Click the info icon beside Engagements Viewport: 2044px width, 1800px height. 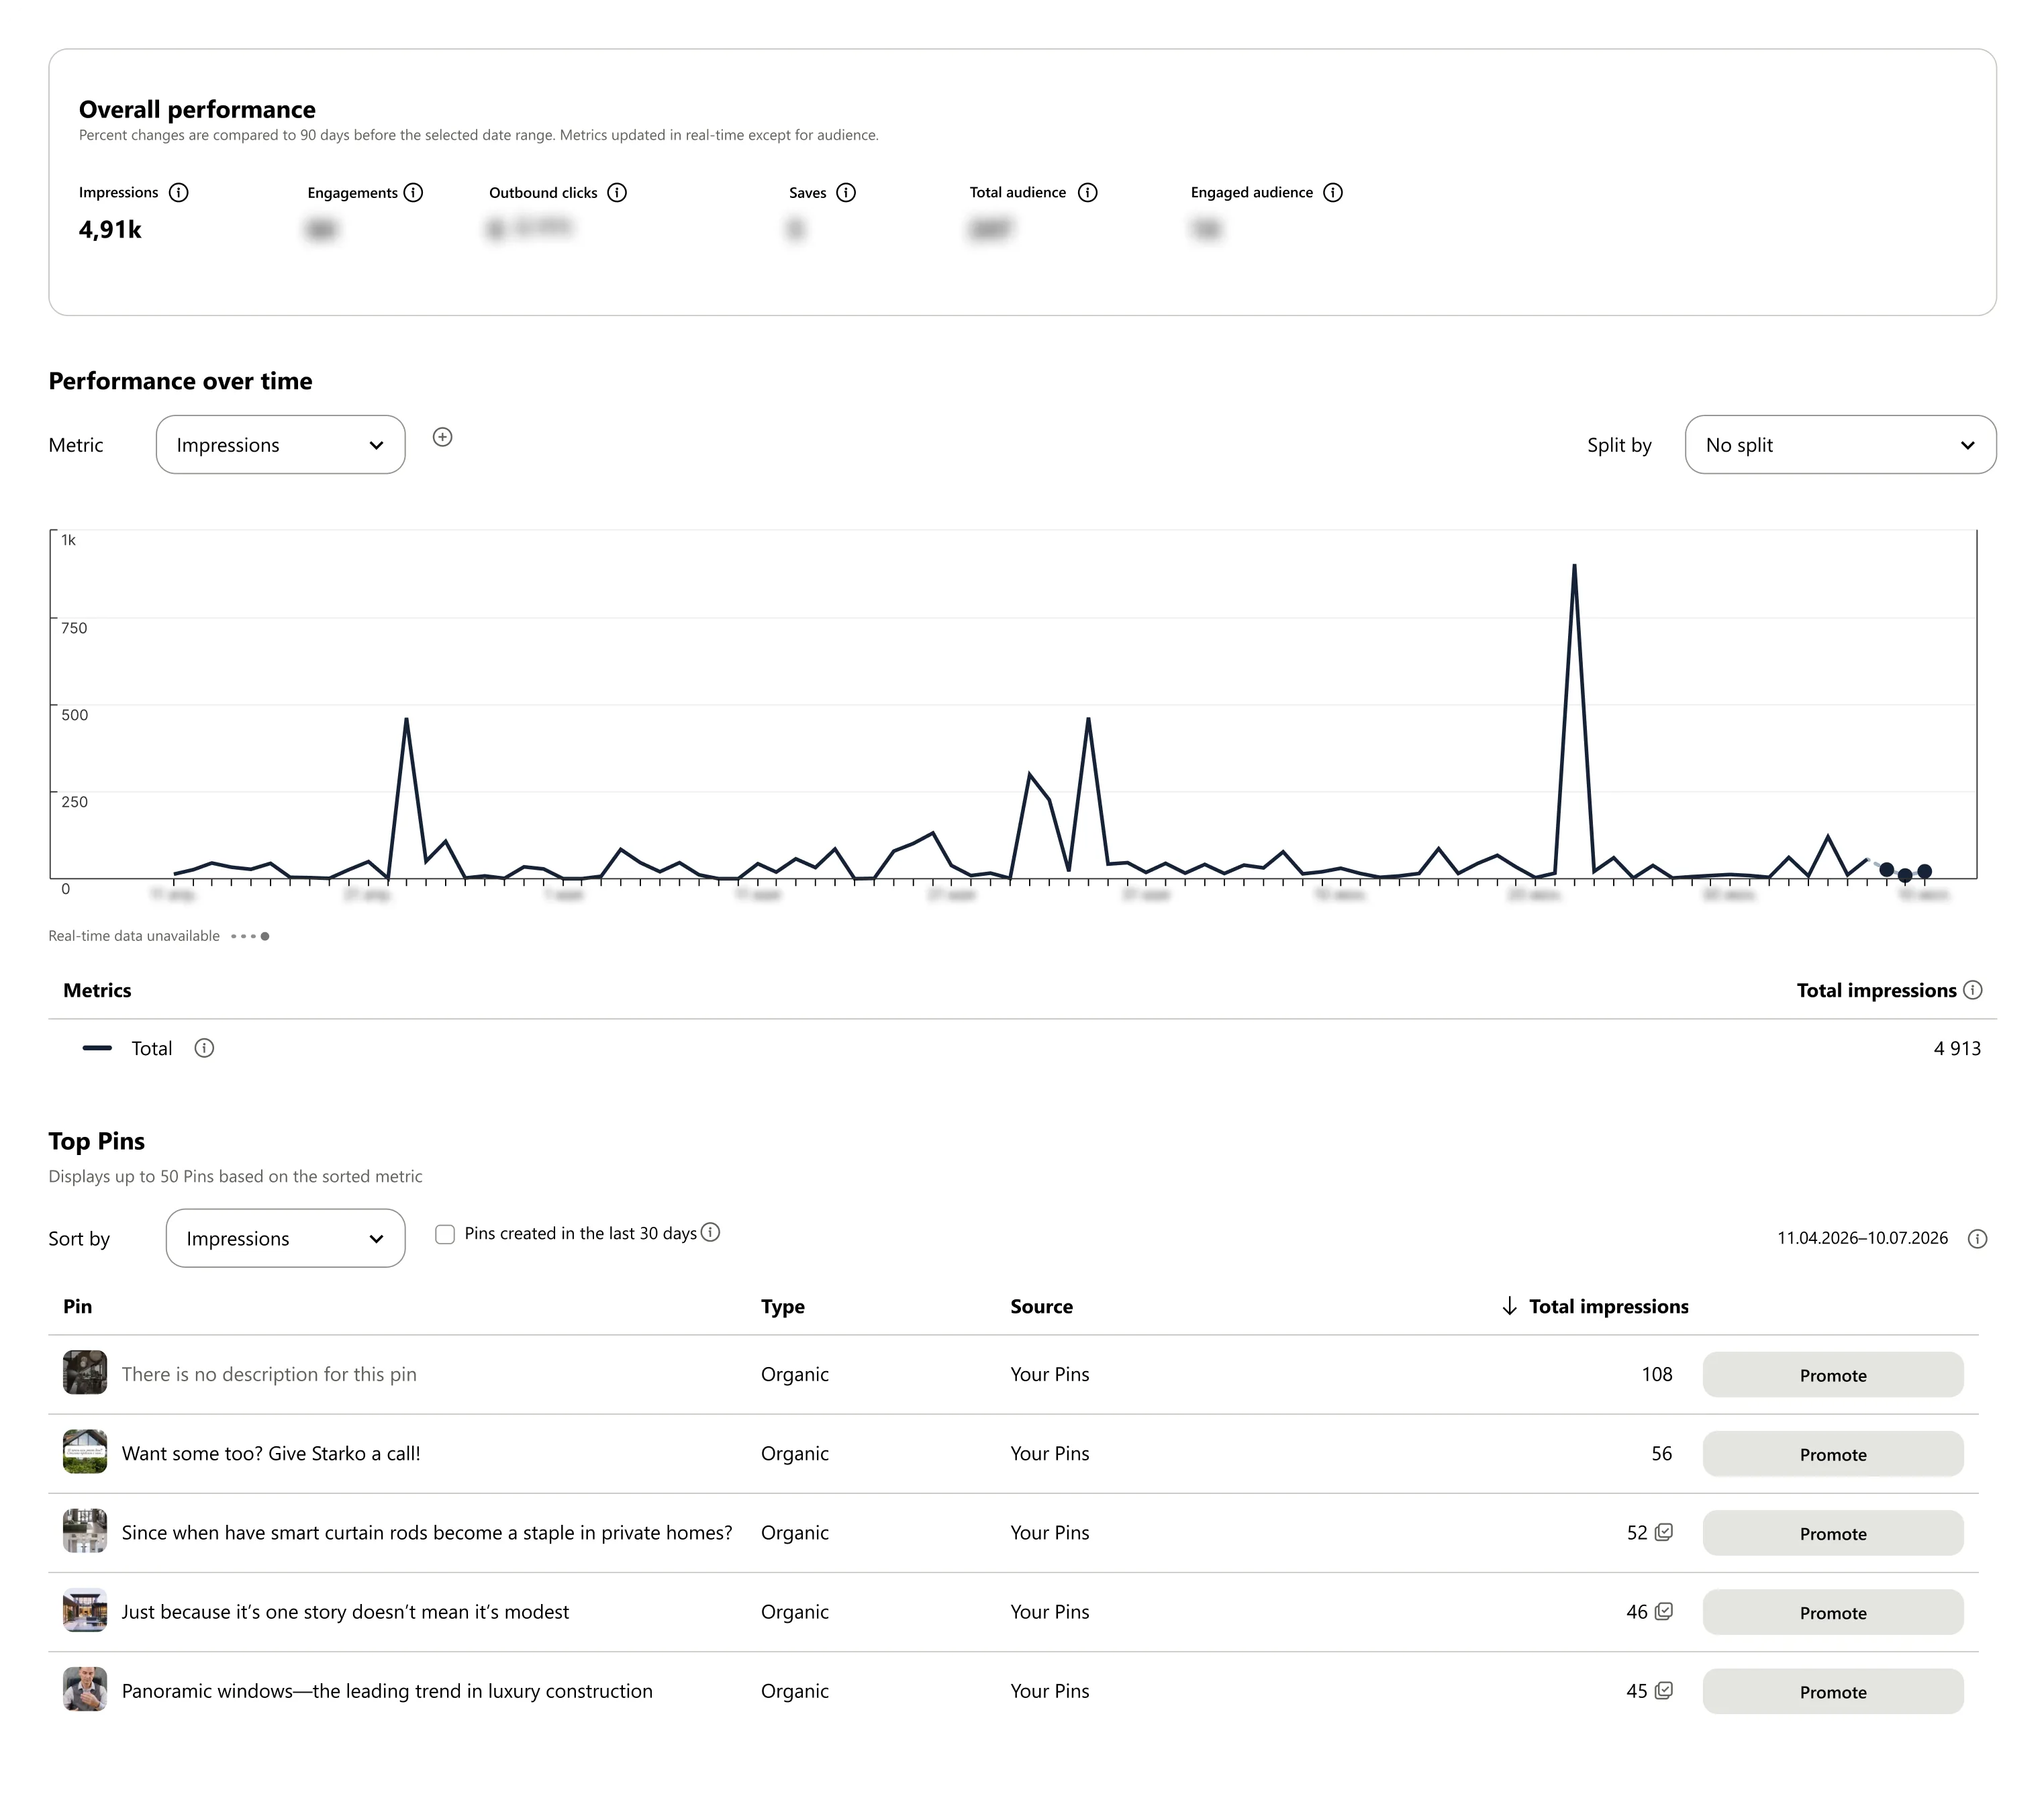[413, 192]
